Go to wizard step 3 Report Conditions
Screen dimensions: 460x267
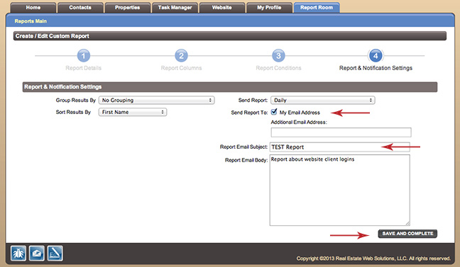(278, 56)
